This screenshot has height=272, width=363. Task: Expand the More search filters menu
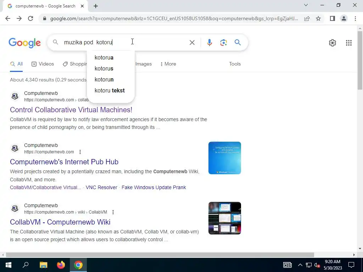(168, 64)
